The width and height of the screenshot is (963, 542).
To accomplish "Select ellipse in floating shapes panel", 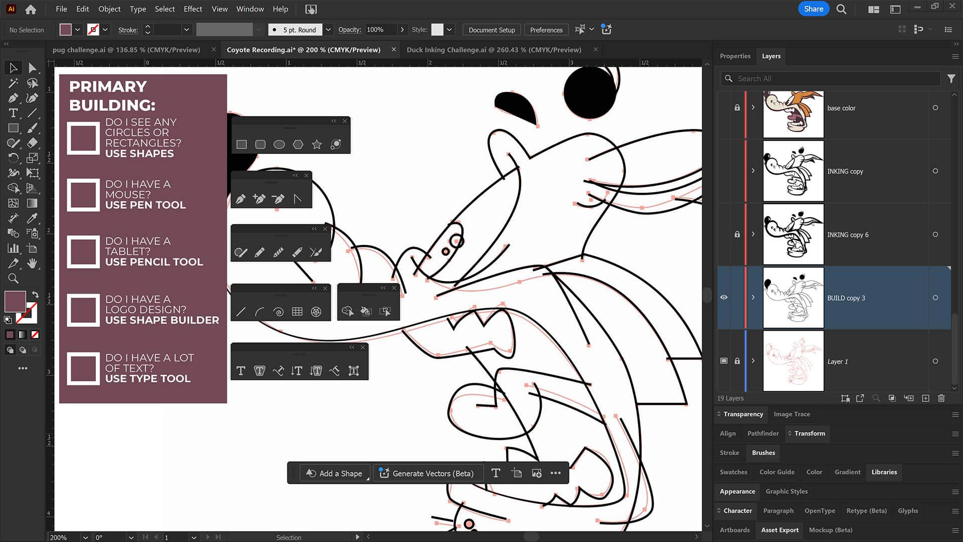I will pyautogui.click(x=279, y=145).
